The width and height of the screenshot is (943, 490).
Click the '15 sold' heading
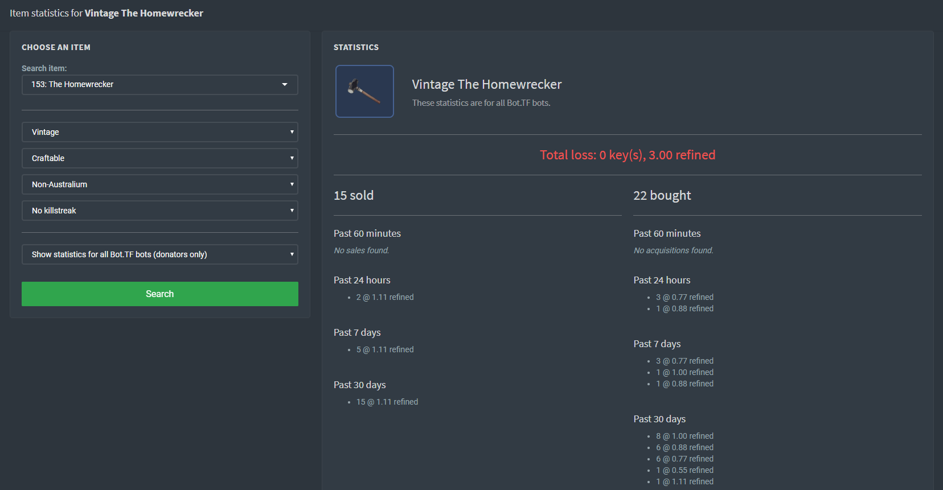(x=354, y=195)
